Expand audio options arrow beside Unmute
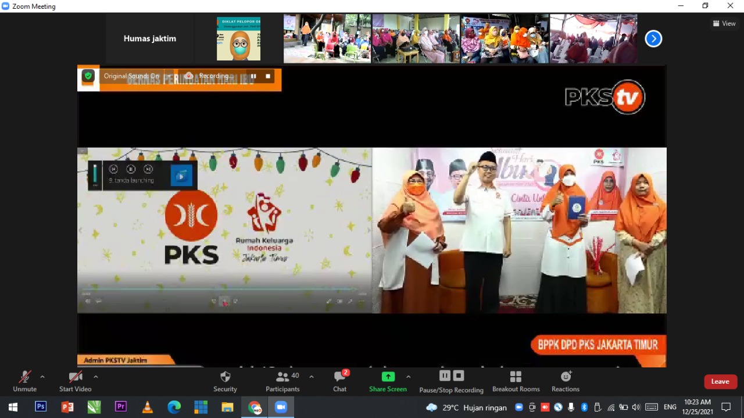The width and height of the screenshot is (744, 418). pos(42,377)
